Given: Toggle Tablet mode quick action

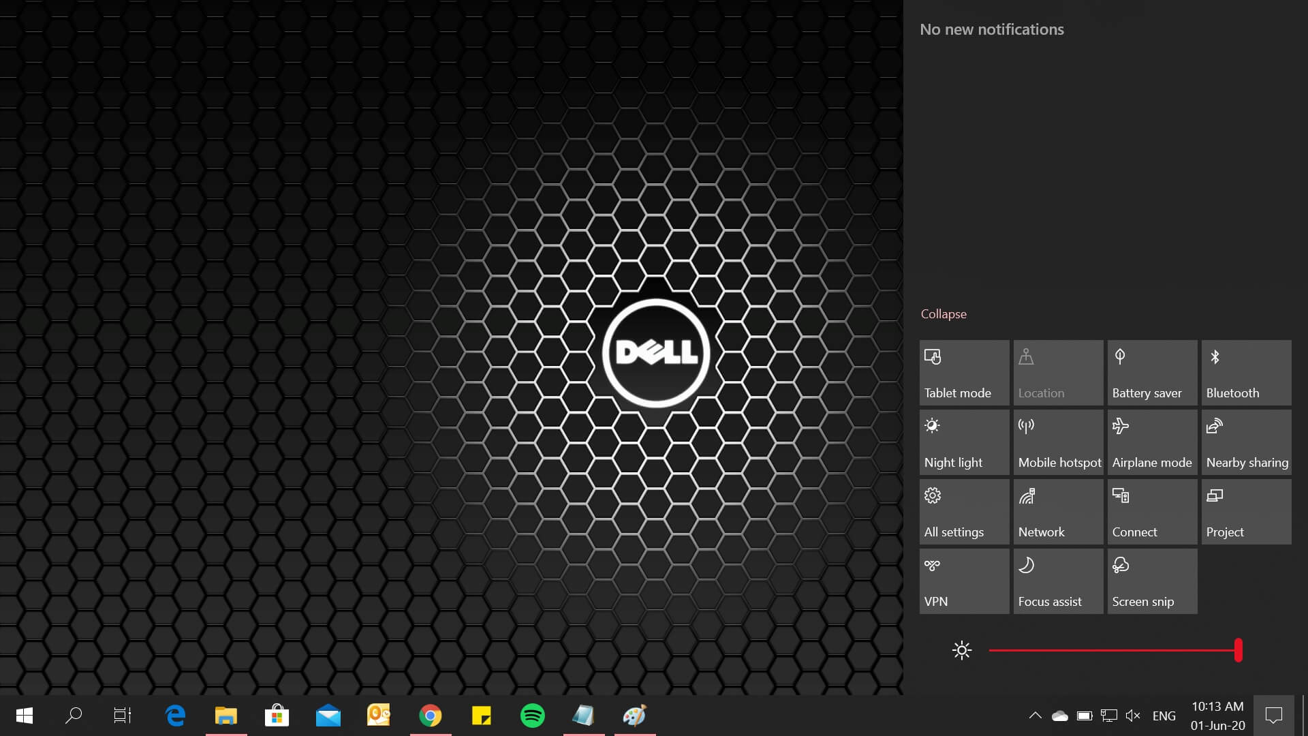Looking at the screenshot, I should click(964, 373).
